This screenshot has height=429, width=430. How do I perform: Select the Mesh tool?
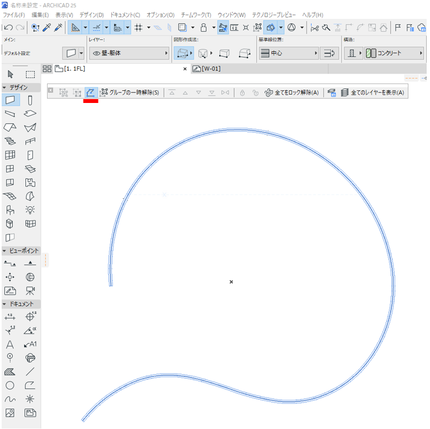10,196
